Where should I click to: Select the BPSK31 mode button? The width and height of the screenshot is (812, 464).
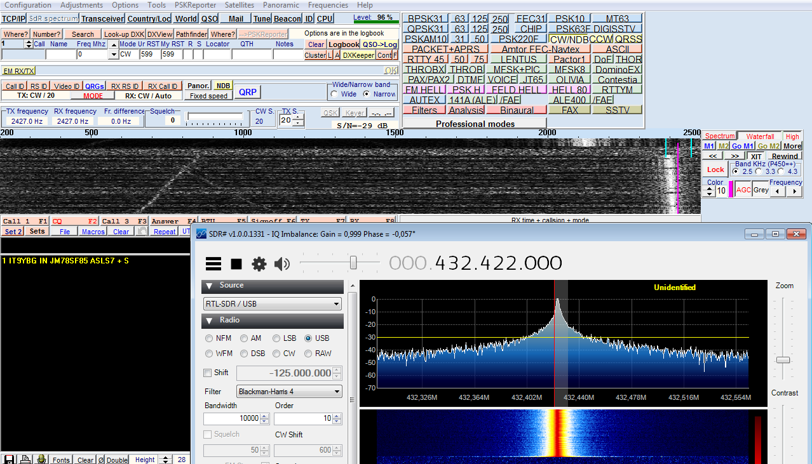426,18
